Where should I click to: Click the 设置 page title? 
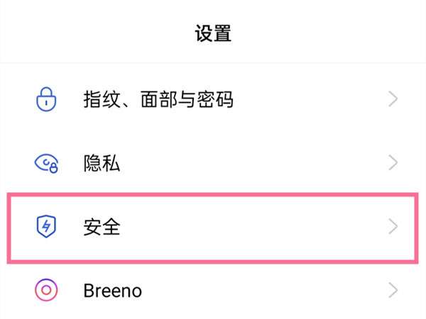(213, 33)
